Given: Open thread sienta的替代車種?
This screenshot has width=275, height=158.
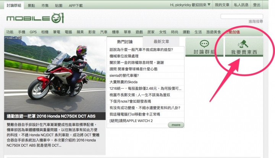Looking at the screenshot, I should click(124, 76).
